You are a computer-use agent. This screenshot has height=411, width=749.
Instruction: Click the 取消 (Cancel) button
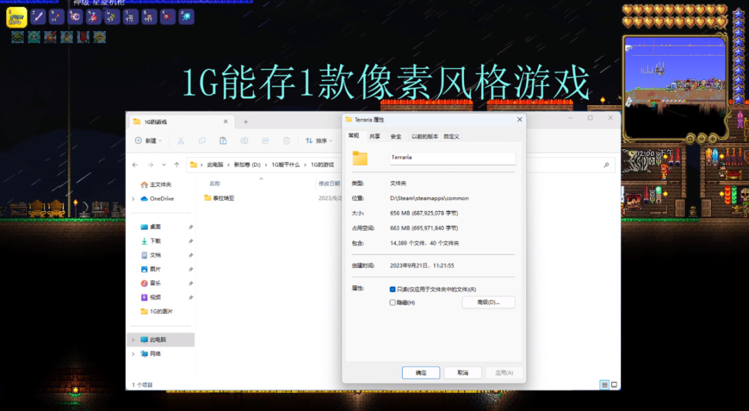point(463,373)
